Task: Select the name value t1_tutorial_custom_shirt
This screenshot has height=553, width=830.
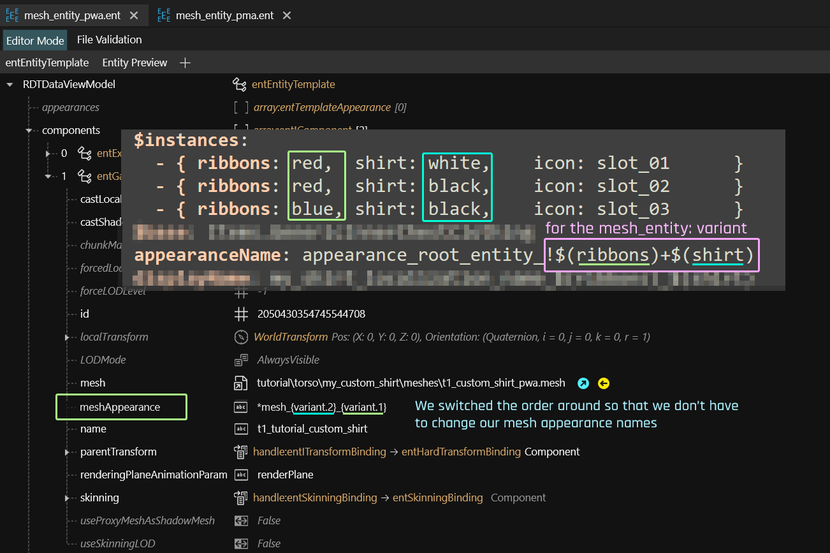Action: click(x=312, y=429)
